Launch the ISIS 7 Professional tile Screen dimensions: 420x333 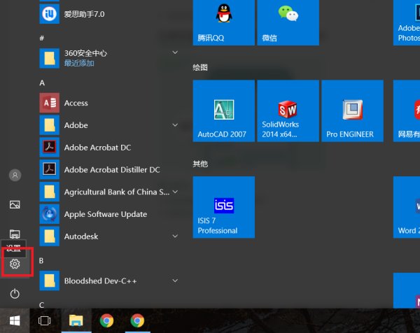pos(223,207)
